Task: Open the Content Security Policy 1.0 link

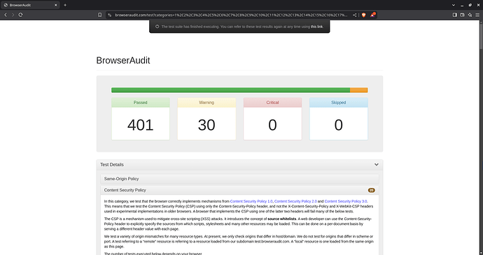Action: 251,201
